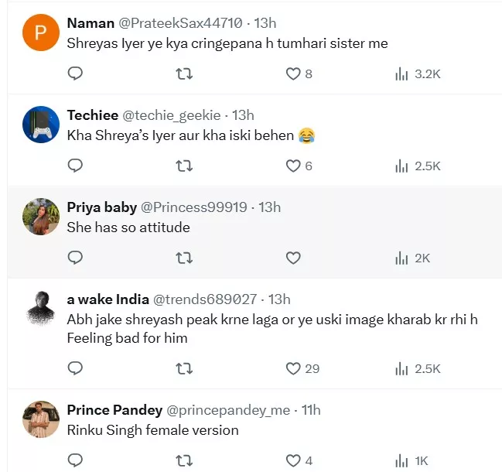Like a wake India's tweet with 29 likes
502x472 pixels.
pyautogui.click(x=293, y=368)
